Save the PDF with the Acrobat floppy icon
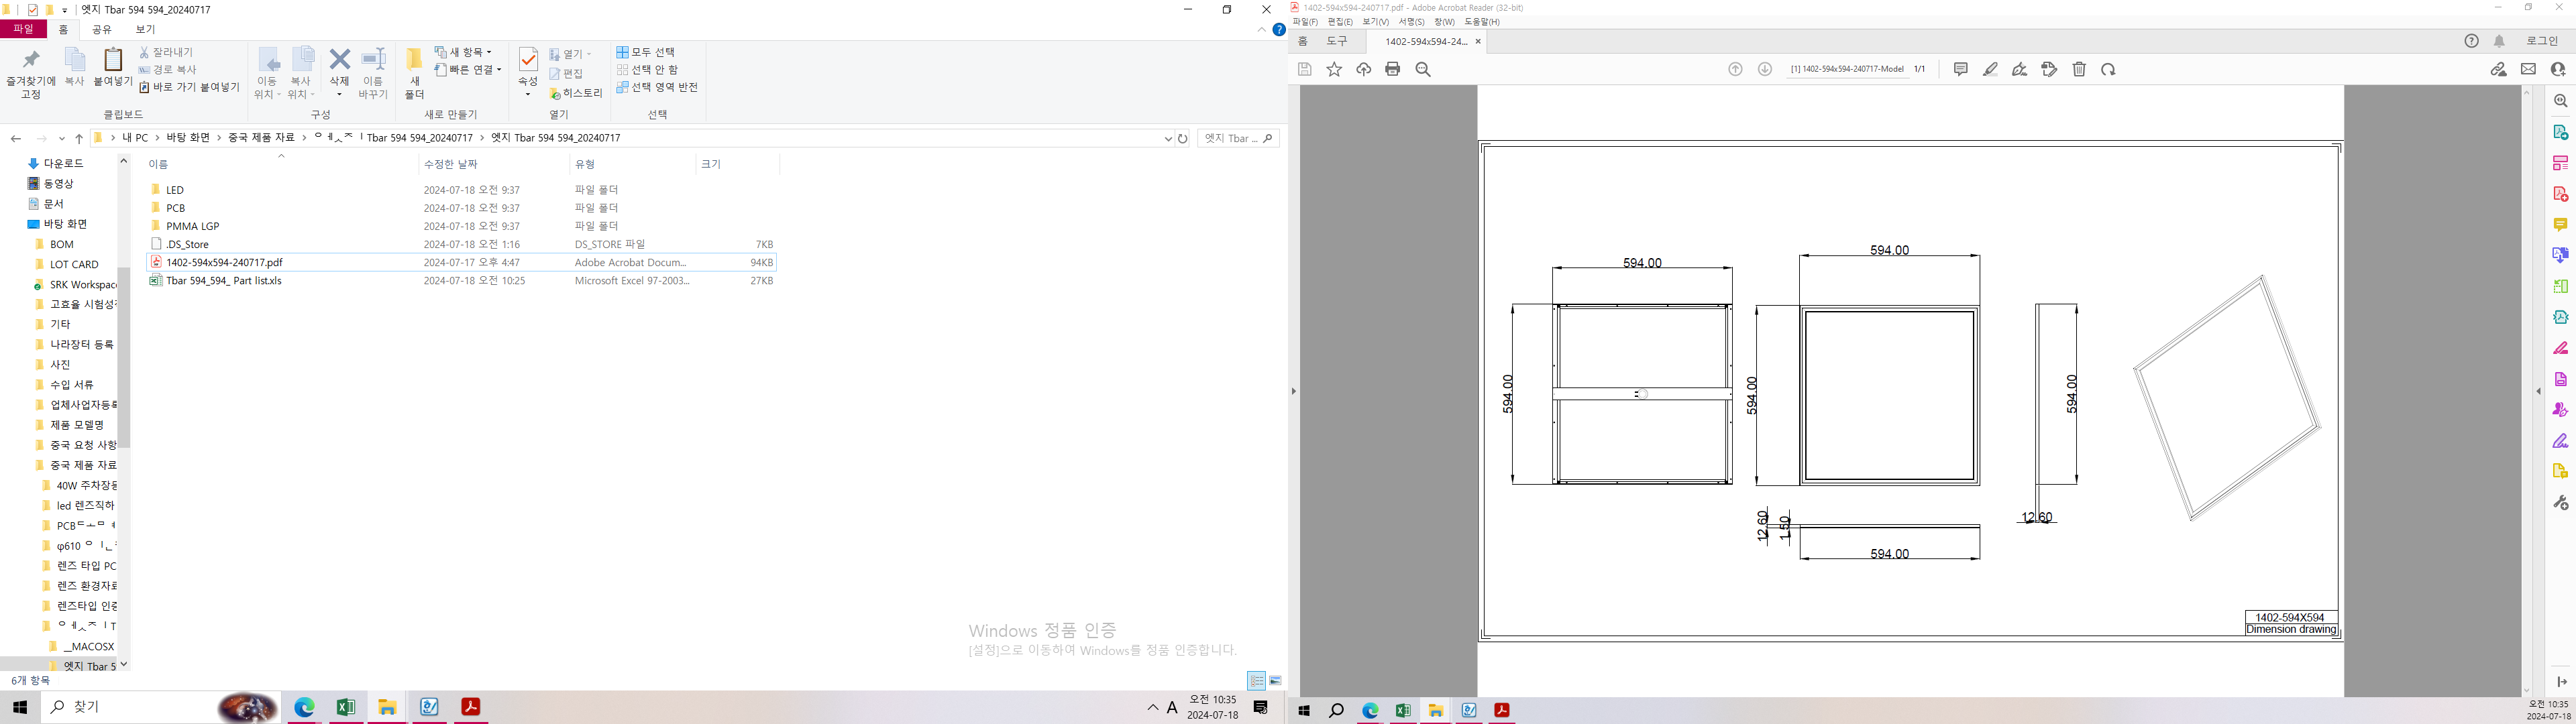Screen dimensions: 2576x724 tap(1304, 69)
